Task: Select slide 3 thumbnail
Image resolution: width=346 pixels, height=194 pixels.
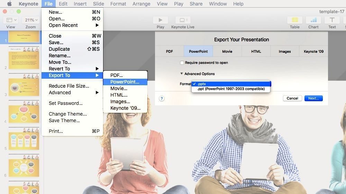Action: click(24, 85)
